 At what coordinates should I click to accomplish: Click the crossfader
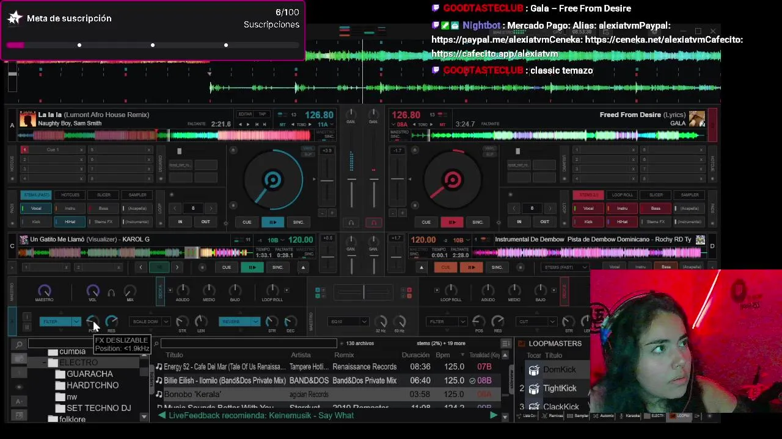click(364, 293)
